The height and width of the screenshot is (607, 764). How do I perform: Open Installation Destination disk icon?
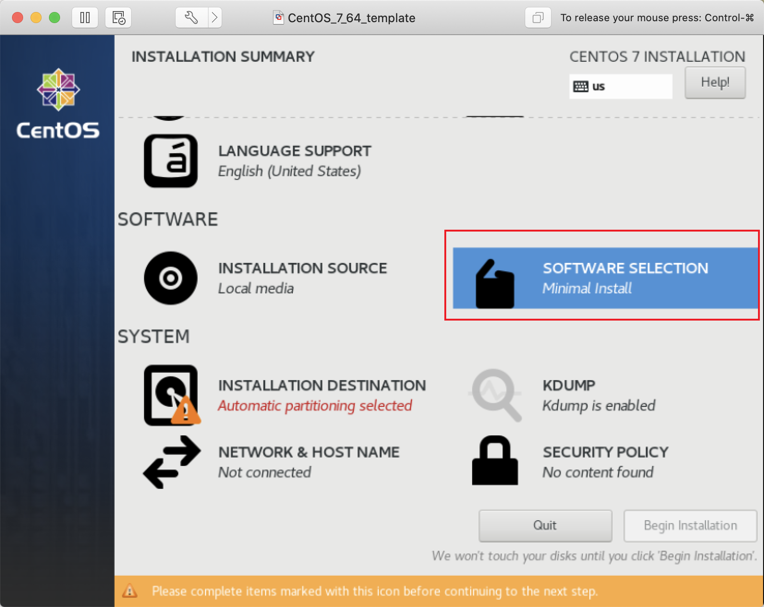pos(172,395)
